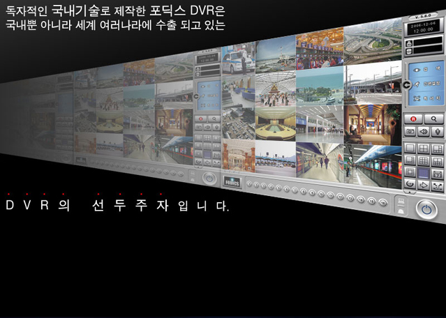Click the network computers icon beside power button
The width and height of the screenshot is (446, 318).
pyautogui.click(x=401, y=201)
